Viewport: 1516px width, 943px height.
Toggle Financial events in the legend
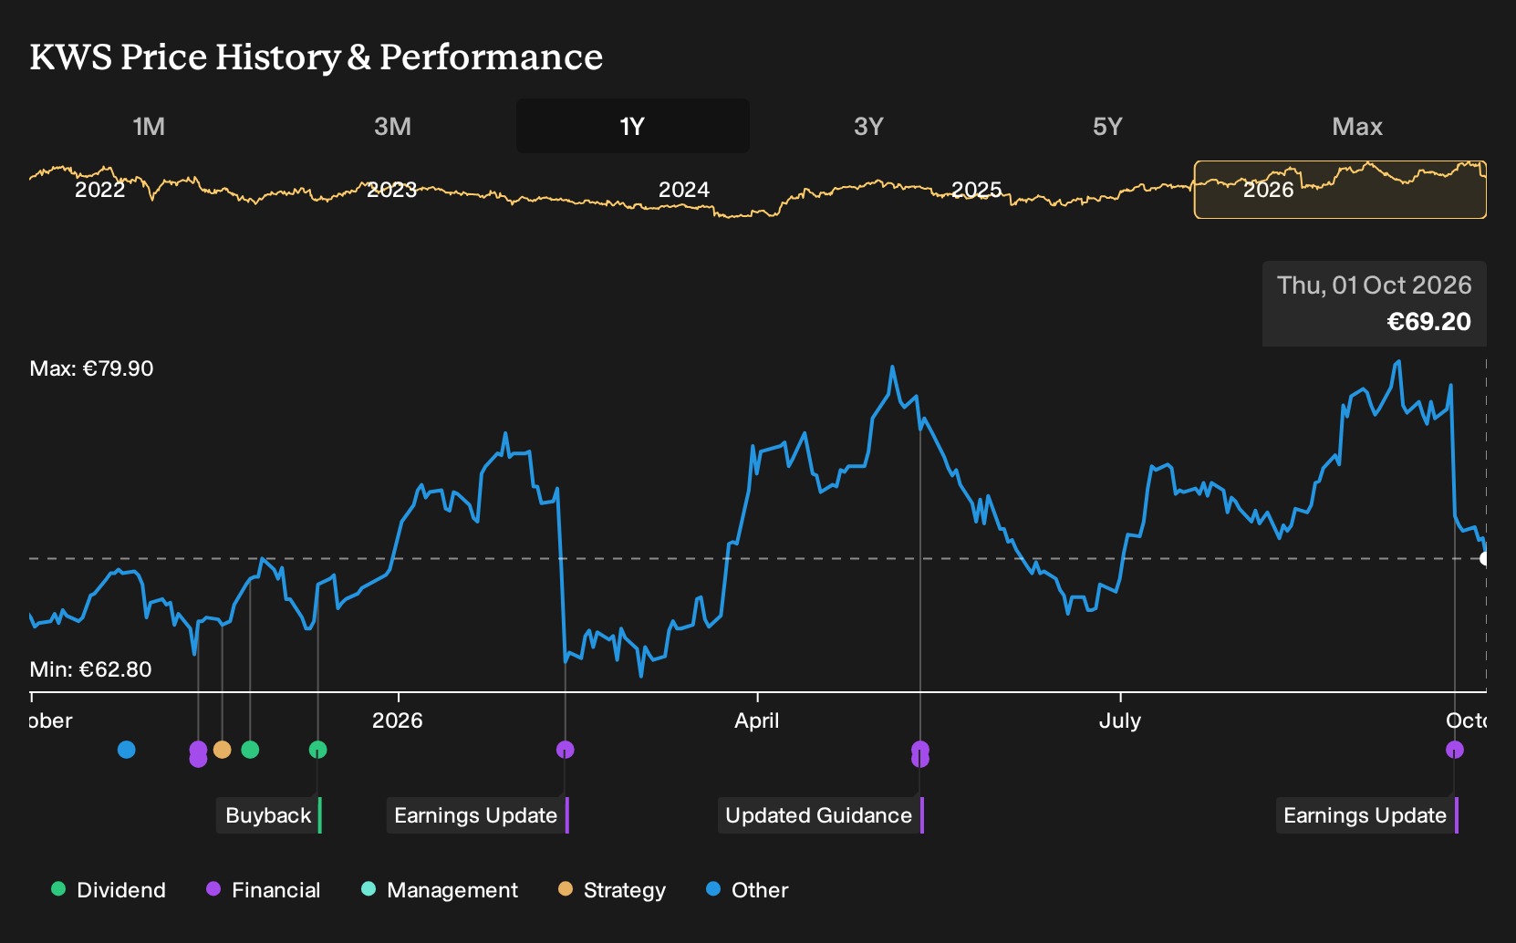264,890
